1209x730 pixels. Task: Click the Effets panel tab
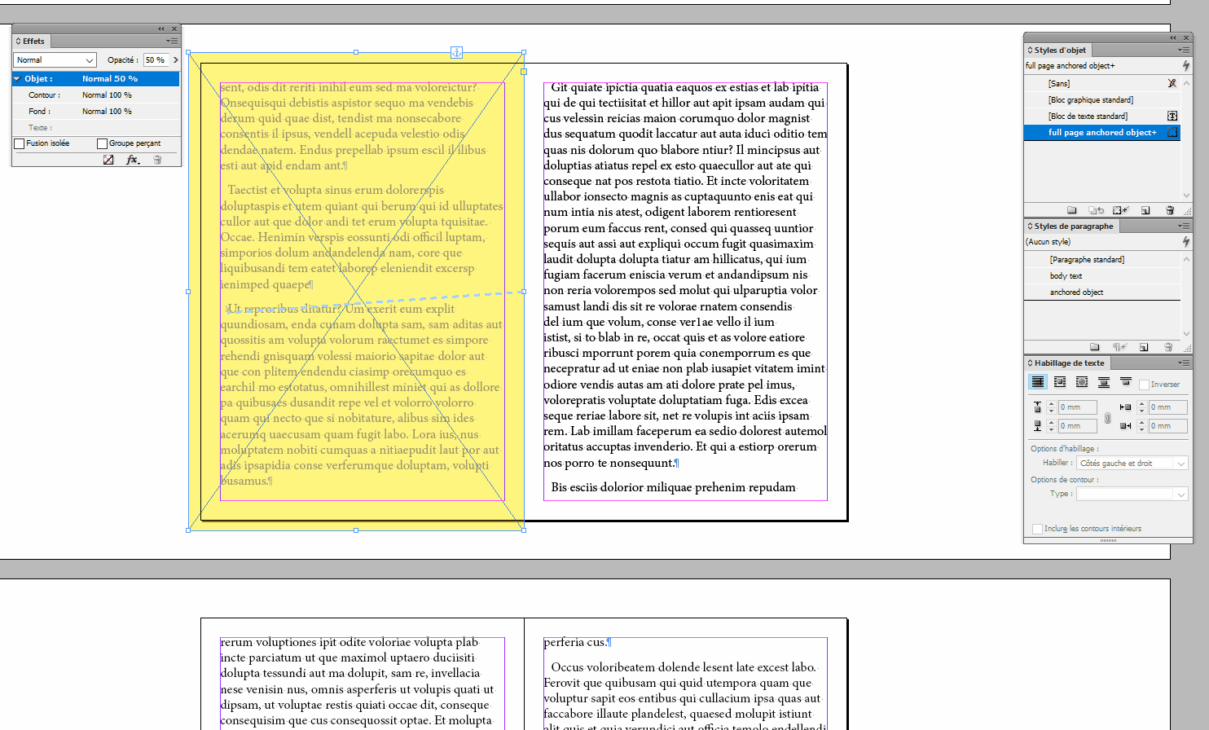point(32,41)
